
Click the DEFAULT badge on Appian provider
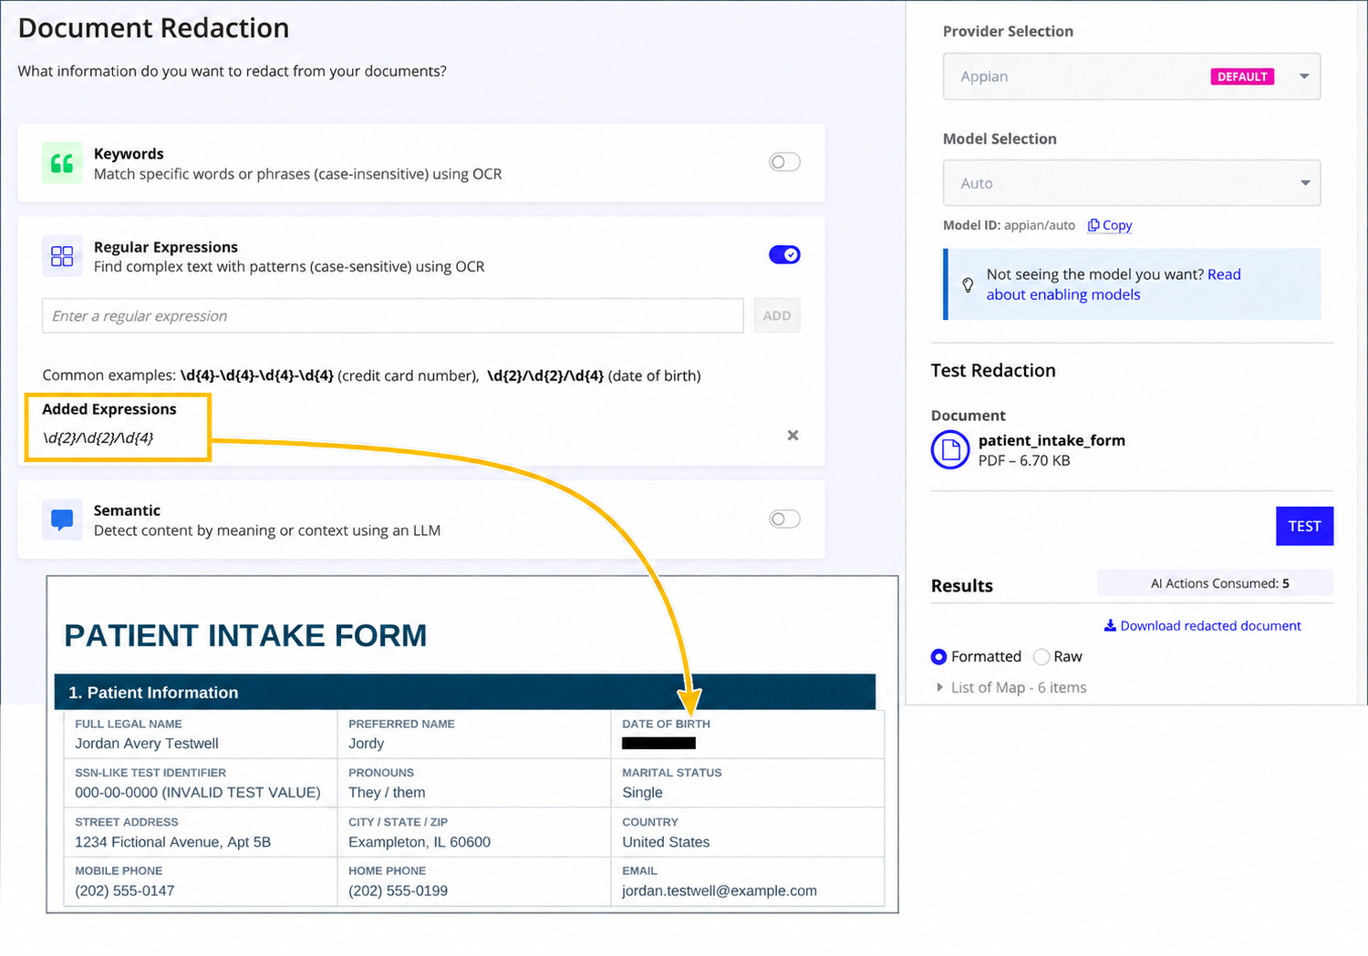coord(1242,77)
